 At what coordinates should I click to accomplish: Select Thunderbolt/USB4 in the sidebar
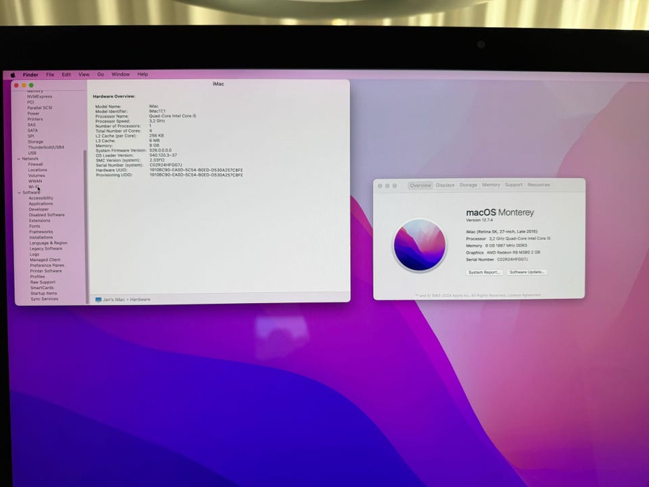(46, 147)
